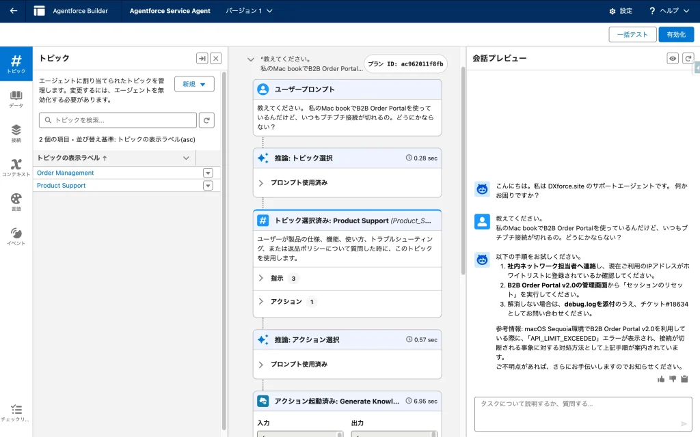Viewport: 700px width, 437px height.
Task: Open the Product Support topic link
Action: click(x=62, y=186)
